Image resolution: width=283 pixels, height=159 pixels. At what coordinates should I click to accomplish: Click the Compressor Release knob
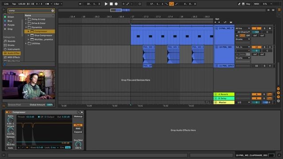[x=10, y=140]
